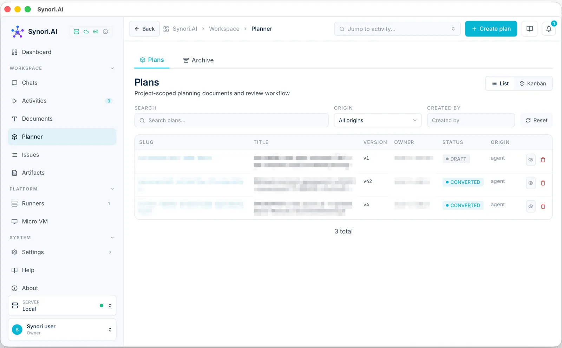The width and height of the screenshot is (562, 348).
Task: Reset the plan filters
Action: pos(536,120)
